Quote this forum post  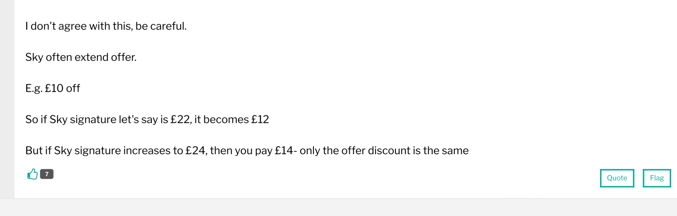point(617,178)
